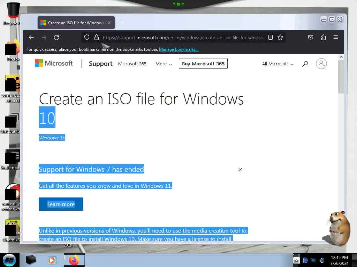
Task: Click the forward navigation arrow
Action: (44, 38)
